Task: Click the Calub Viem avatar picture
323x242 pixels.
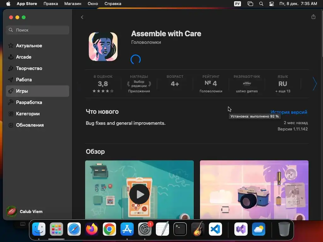Action: point(12,211)
